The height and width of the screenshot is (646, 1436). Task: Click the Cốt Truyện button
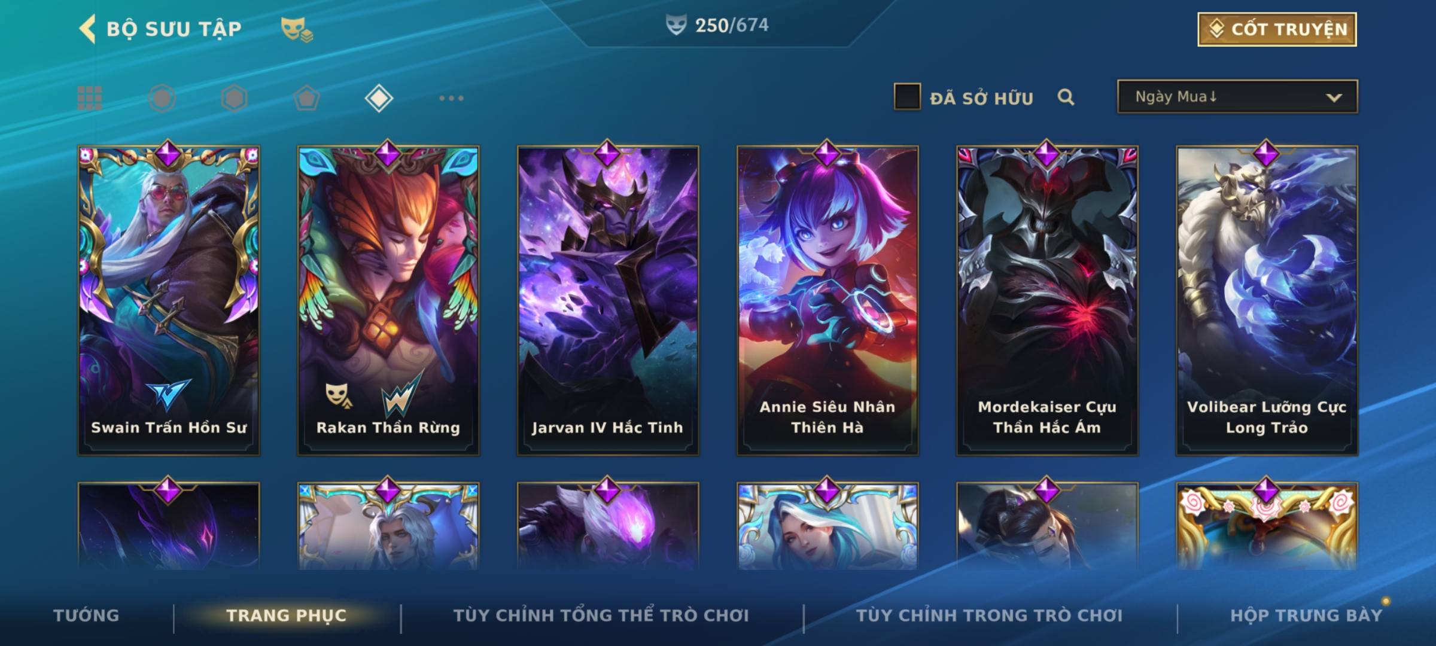[x=1277, y=29]
